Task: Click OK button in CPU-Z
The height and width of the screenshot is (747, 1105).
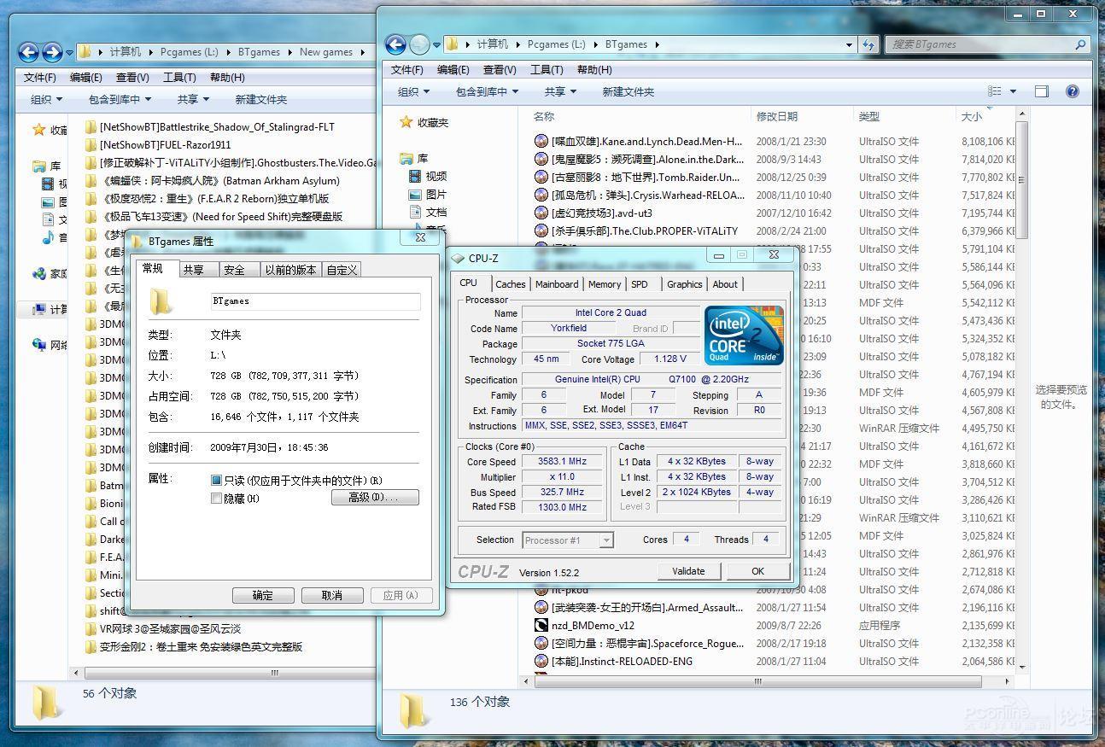Action: 757,571
